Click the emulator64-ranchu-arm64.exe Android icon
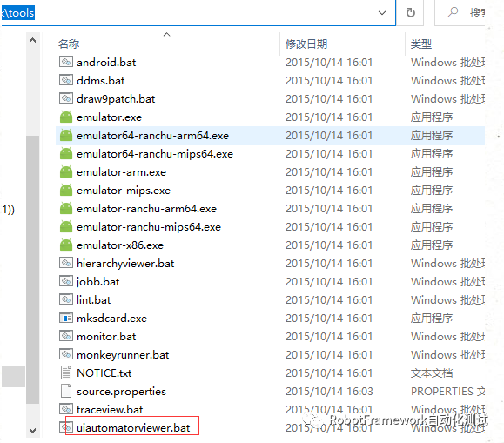This screenshot has width=504, height=443. [x=66, y=136]
